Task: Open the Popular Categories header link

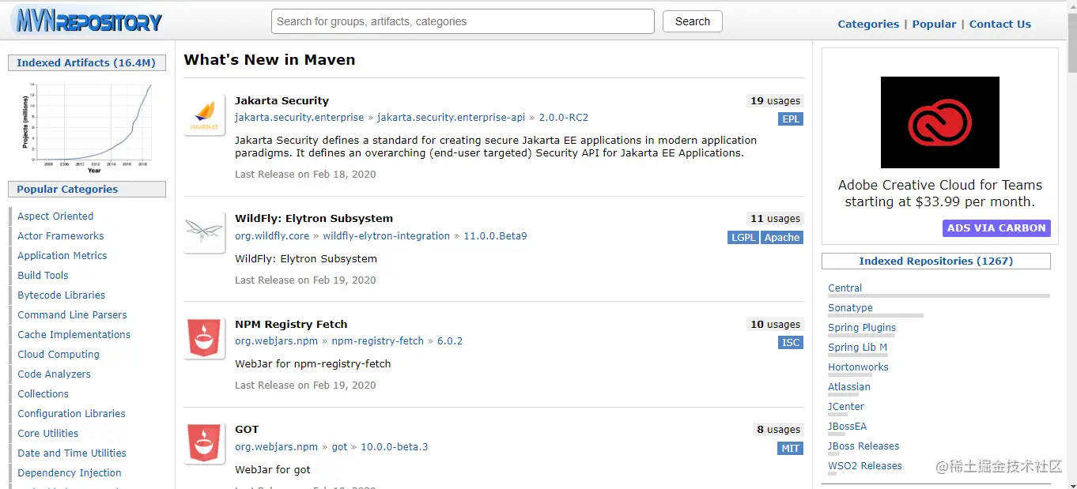Action: coord(67,189)
